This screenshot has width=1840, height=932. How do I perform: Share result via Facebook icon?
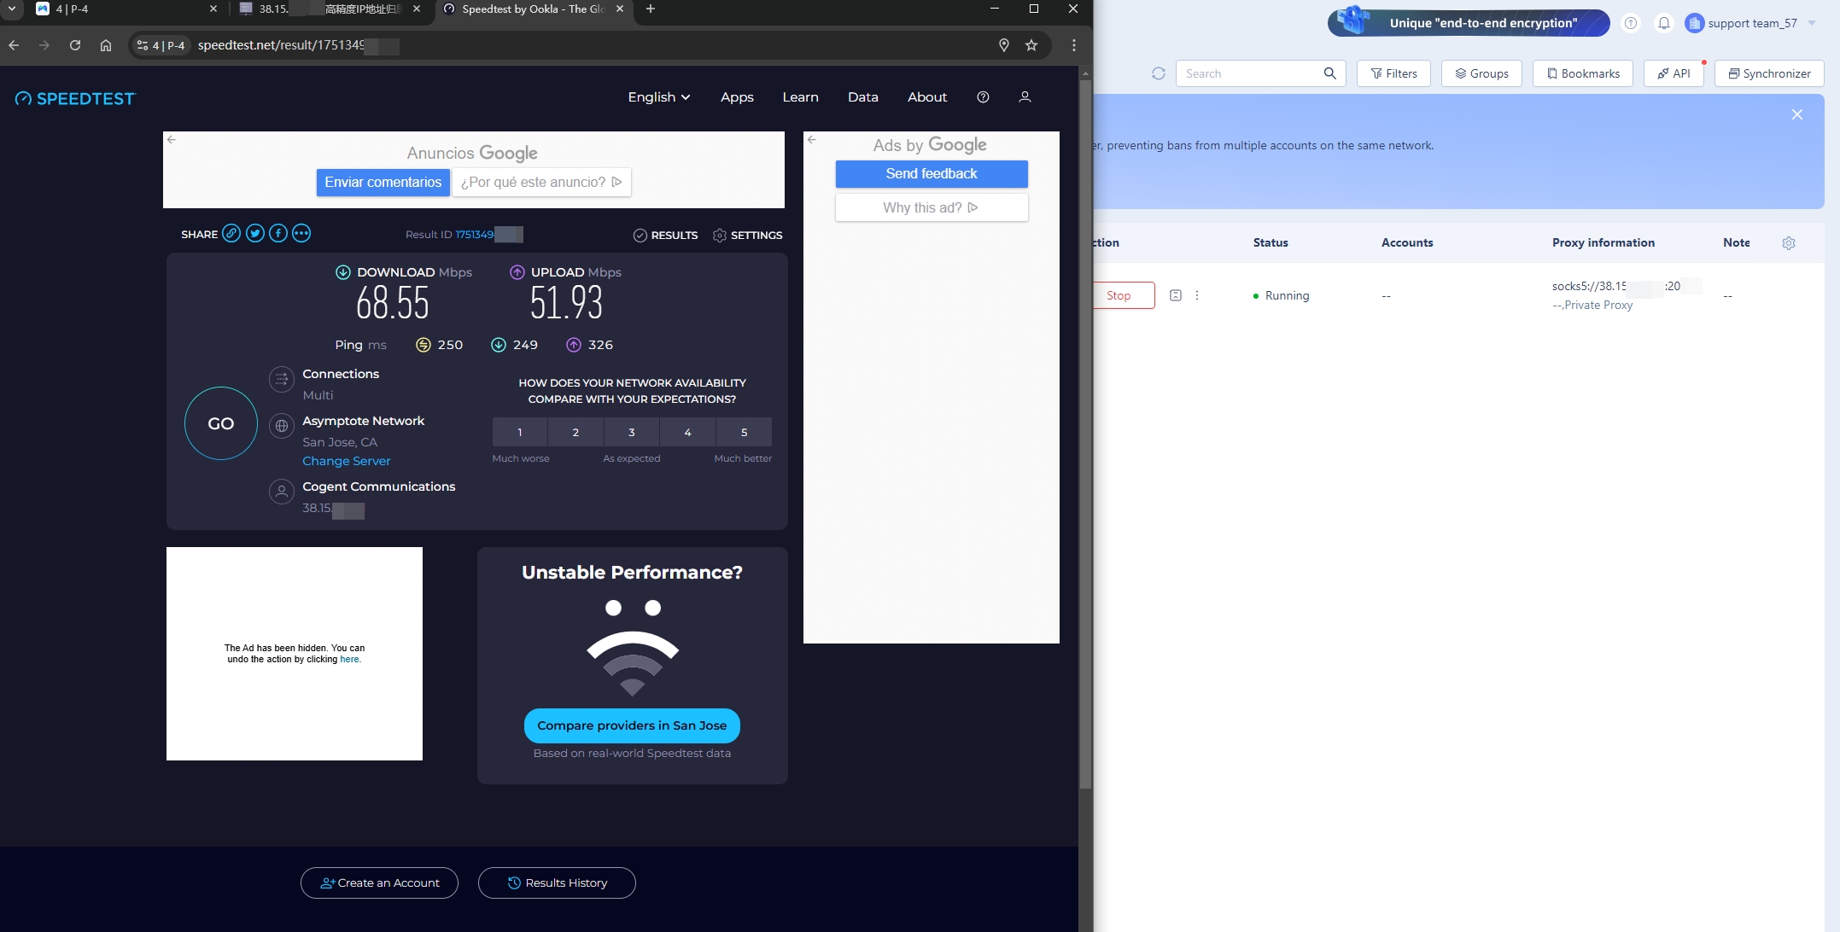[x=278, y=234]
